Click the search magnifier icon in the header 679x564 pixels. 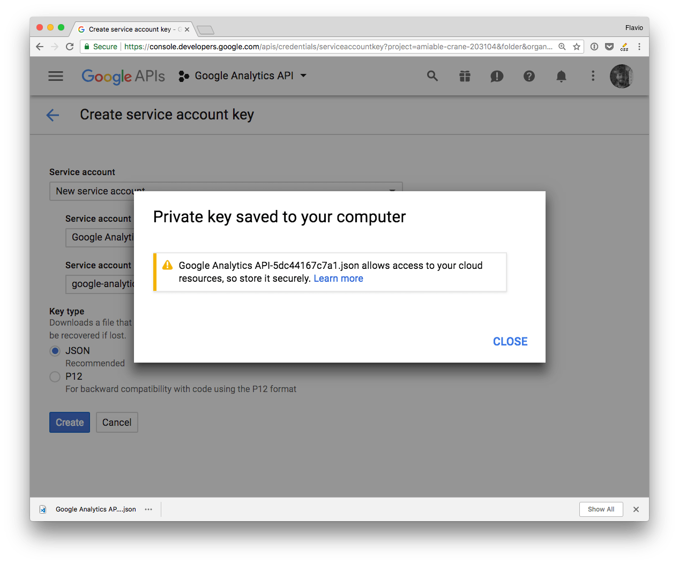(432, 76)
